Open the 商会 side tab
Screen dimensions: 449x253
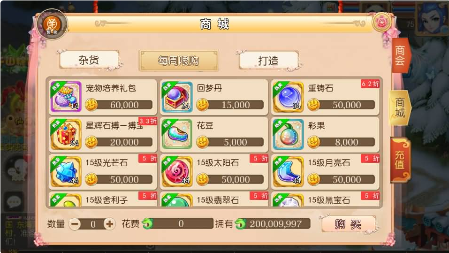[x=400, y=56]
